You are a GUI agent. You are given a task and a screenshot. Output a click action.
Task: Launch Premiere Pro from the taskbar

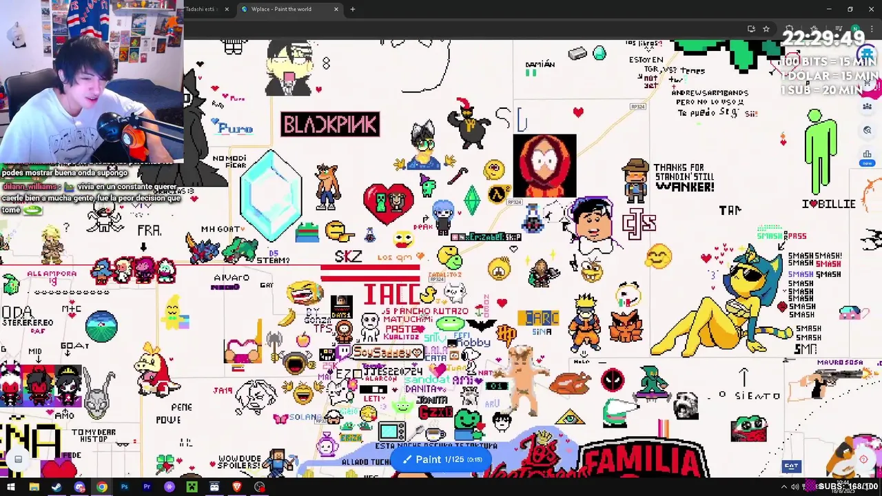point(147,487)
